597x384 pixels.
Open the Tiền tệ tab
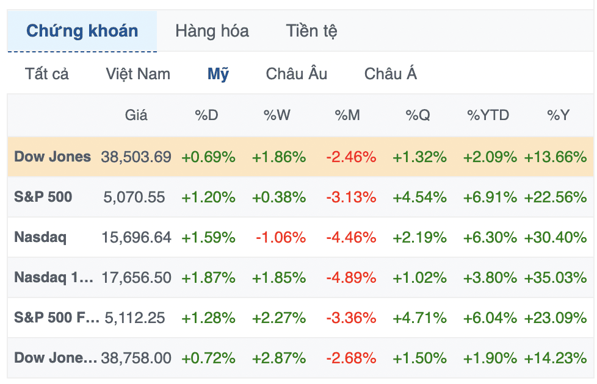311,31
